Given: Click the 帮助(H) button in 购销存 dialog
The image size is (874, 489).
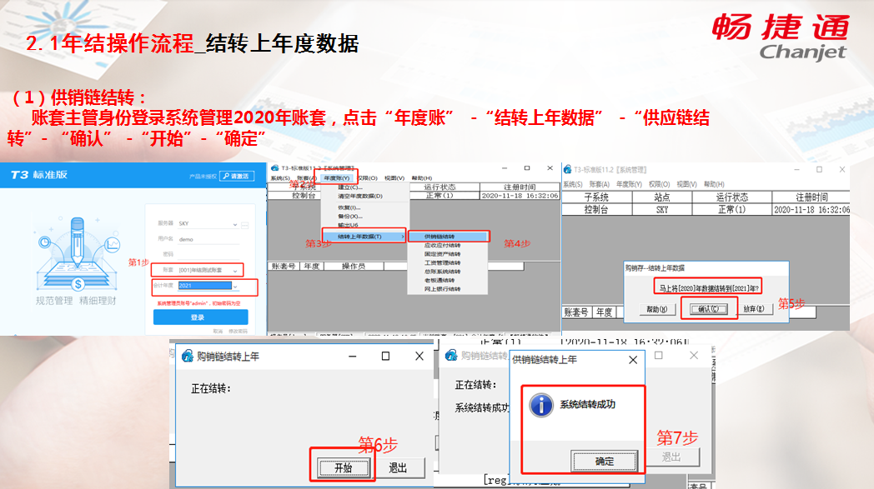Looking at the screenshot, I should [x=656, y=309].
